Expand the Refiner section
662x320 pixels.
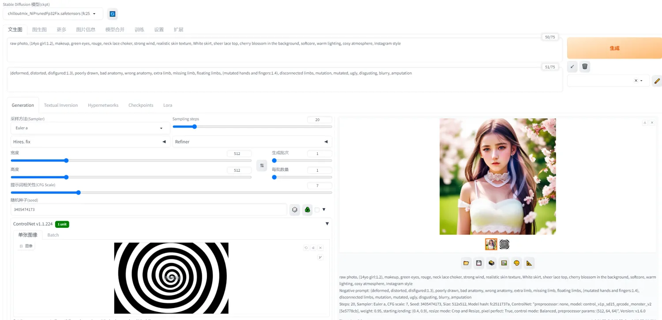click(252, 142)
